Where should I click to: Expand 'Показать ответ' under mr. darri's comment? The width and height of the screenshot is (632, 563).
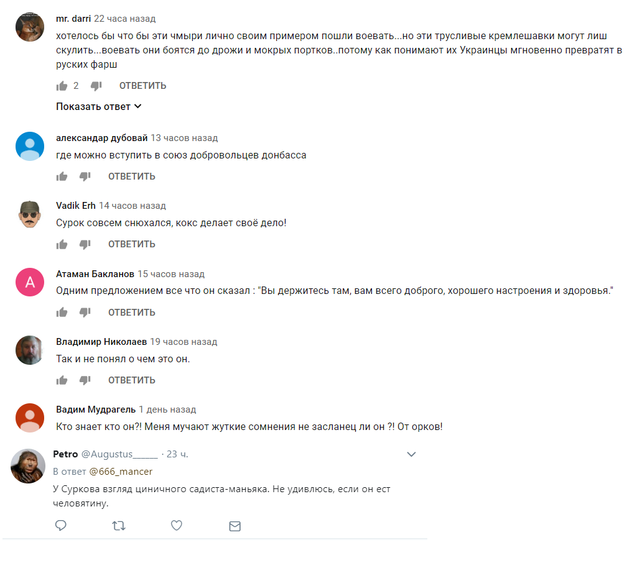99,107
